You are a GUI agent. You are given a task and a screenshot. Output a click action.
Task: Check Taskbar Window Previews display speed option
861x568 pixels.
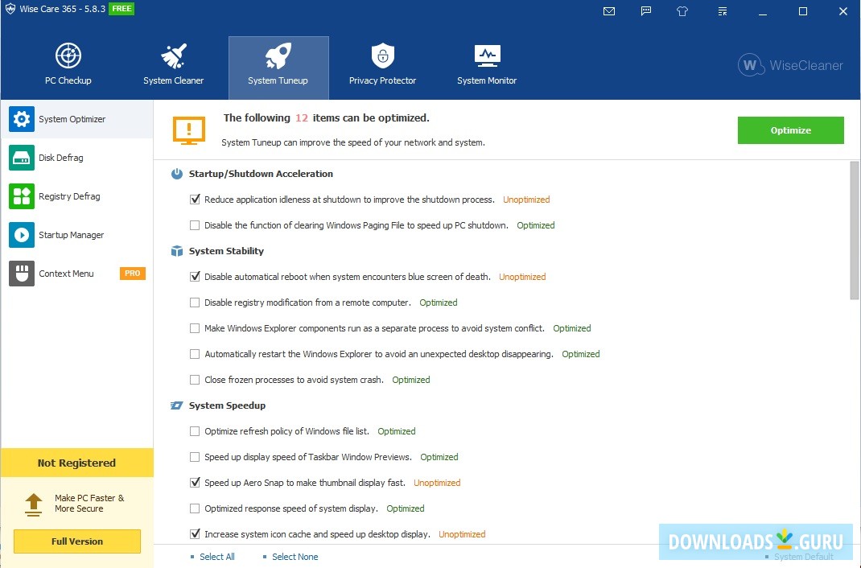[195, 457]
